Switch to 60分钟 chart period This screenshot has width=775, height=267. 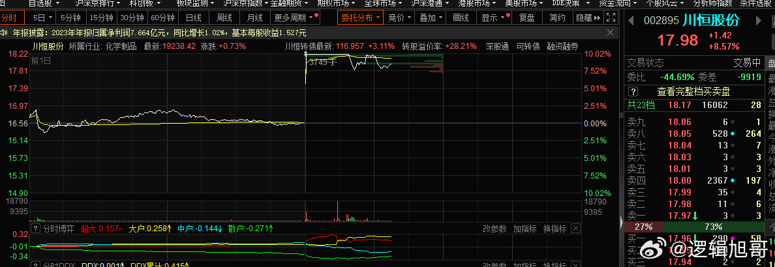(x=162, y=18)
